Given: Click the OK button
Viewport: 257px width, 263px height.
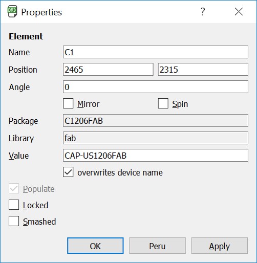Looking at the screenshot, I should pos(95,246).
